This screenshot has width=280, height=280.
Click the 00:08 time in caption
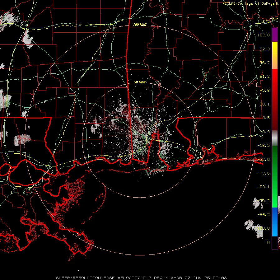pos(220,278)
